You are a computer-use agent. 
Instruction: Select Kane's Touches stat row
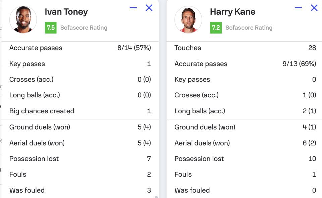click(x=245, y=48)
